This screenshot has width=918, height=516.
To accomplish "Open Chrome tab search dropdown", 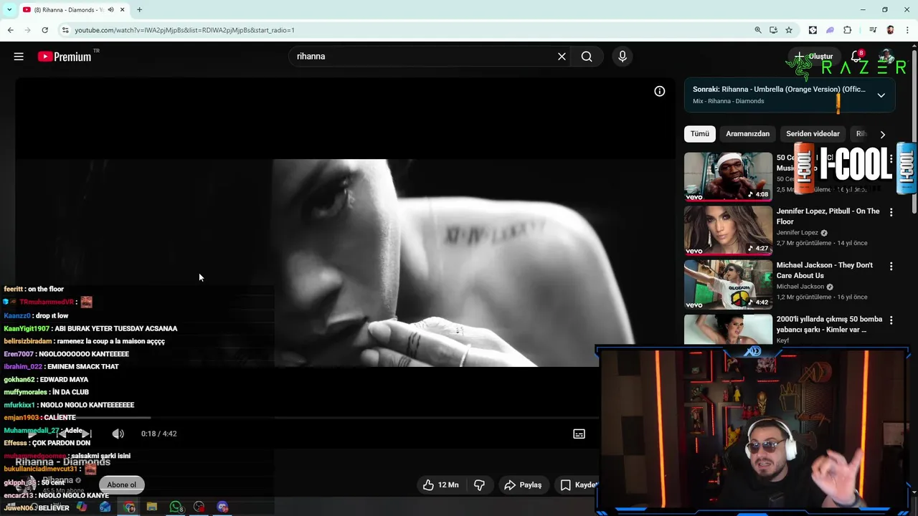I will [9, 9].
